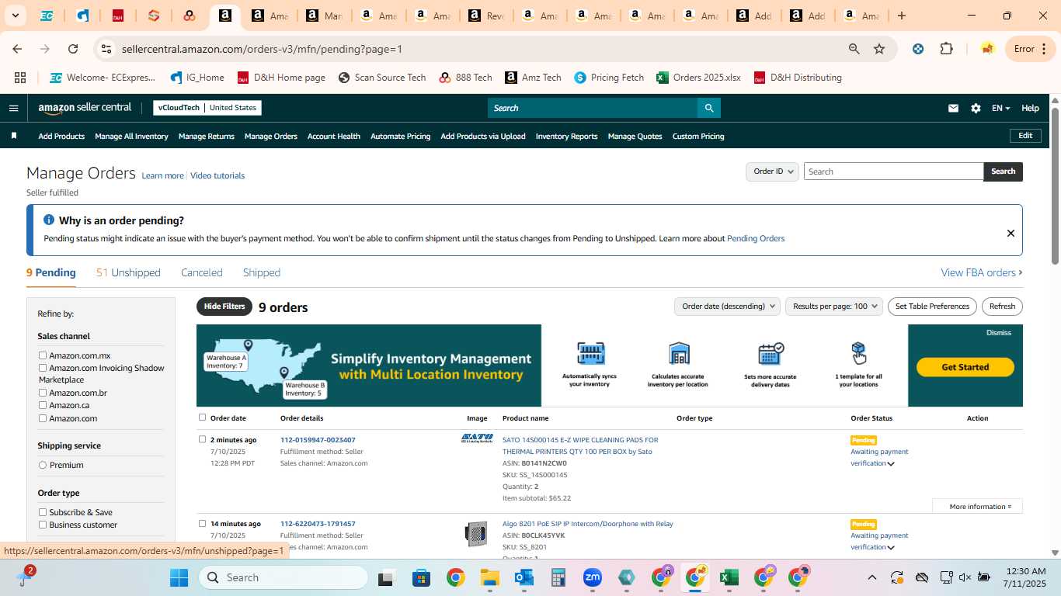
Task: Open the tab search dropdown arrow
Action: [x=16, y=16]
